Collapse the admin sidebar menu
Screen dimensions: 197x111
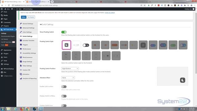8,76
